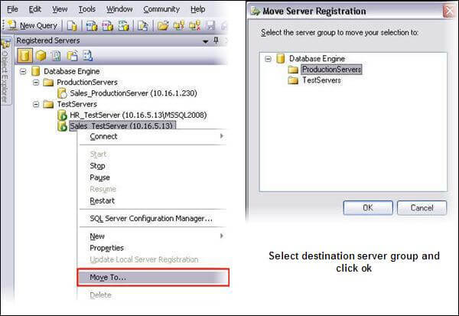Collapse the ProductionServers group in Registered Servers
This screenshot has height=316, width=459.
pyautogui.click(x=36, y=83)
